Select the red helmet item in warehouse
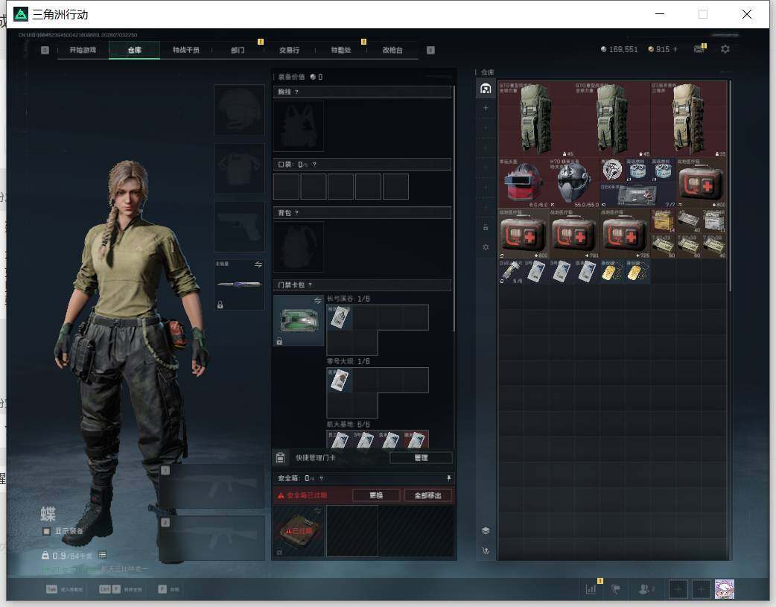Image resolution: width=776 pixels, height=607 pixels. click(x=523, y=182)
